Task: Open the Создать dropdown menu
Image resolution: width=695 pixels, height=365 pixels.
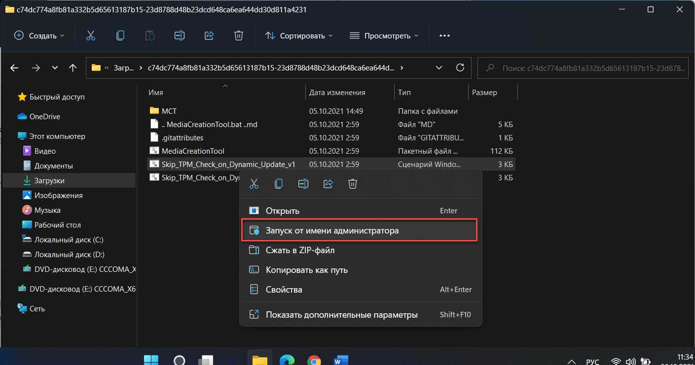Action: pos(39,35)
